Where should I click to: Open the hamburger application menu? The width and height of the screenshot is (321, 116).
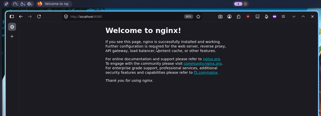click(x=283, y=16)
